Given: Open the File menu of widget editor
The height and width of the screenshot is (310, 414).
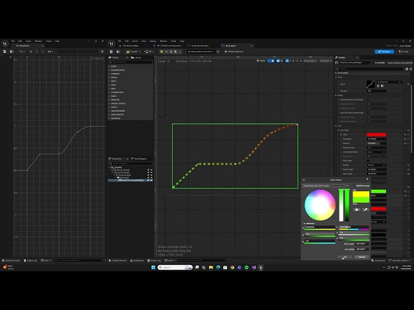Looking at the screenshot, I should [x=119, y=41].
